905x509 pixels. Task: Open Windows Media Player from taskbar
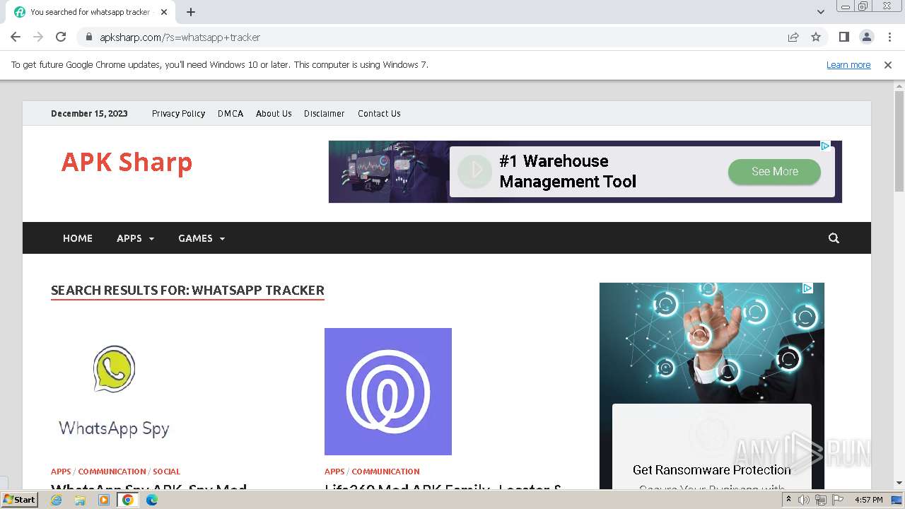104,500
